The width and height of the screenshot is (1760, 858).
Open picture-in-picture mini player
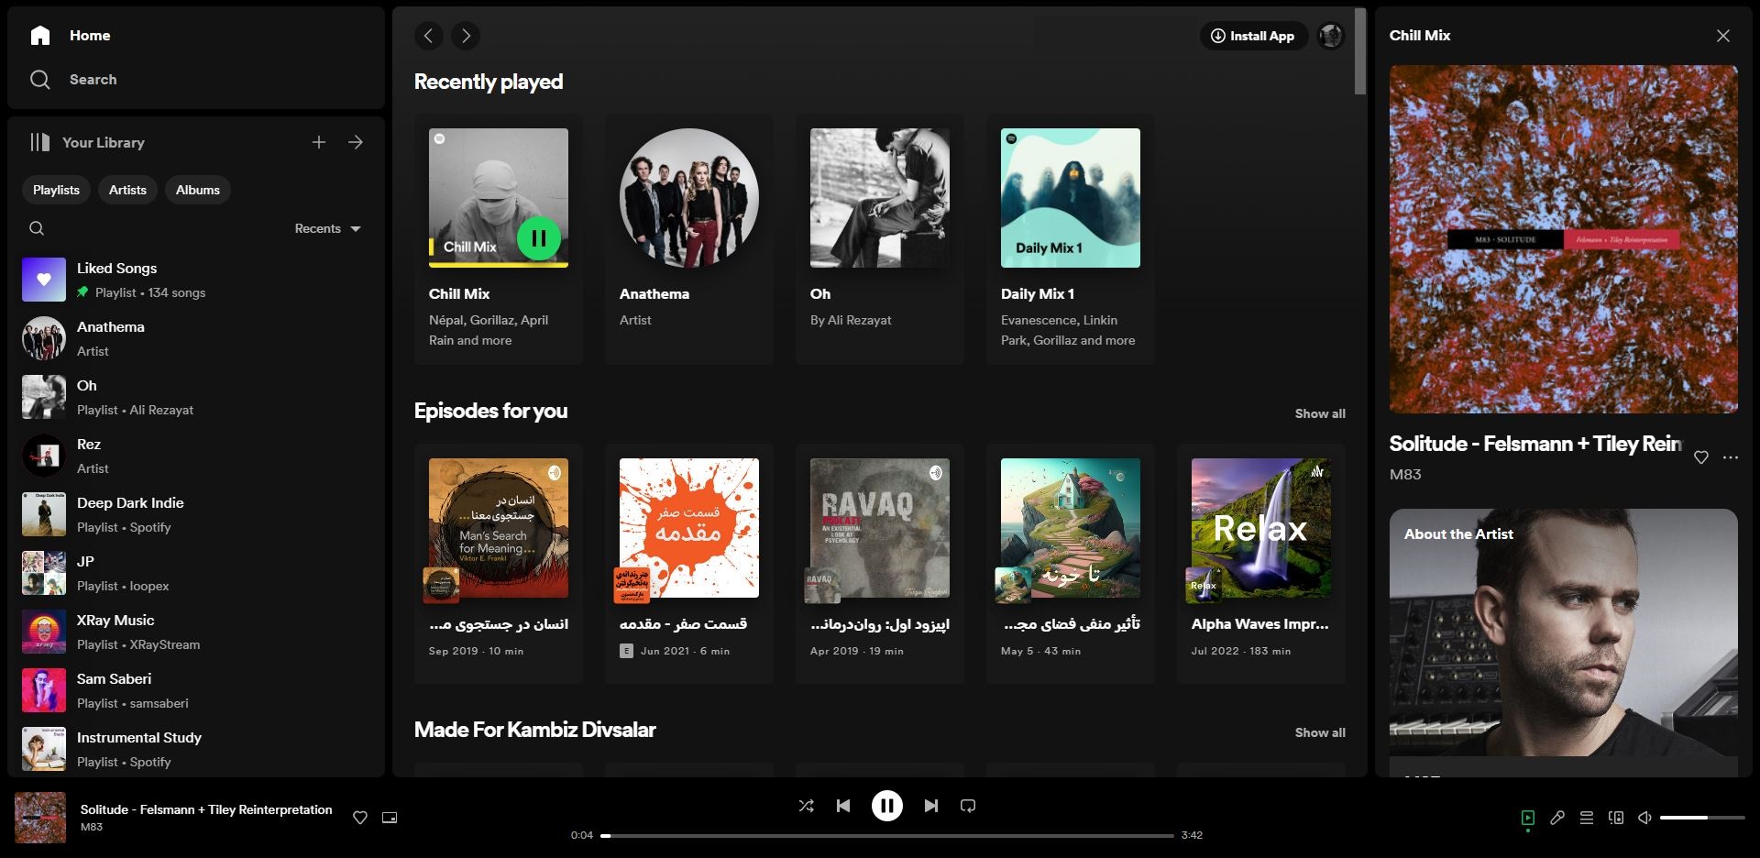pyautogui.click(x=390, y=818)
